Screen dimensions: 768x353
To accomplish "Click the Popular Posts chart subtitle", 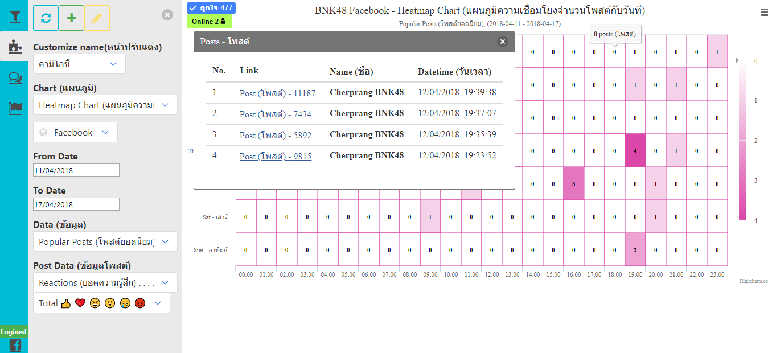I will (480, 24).
